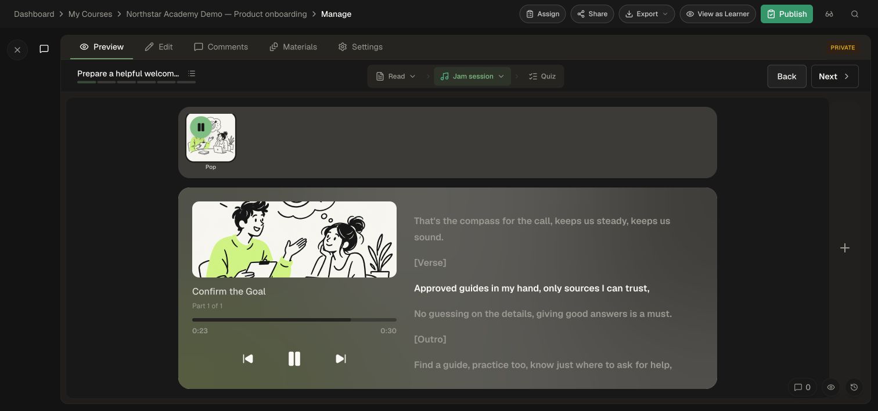Skip to the next track
This screenshot has height=411, width=878.
(341, 359)
